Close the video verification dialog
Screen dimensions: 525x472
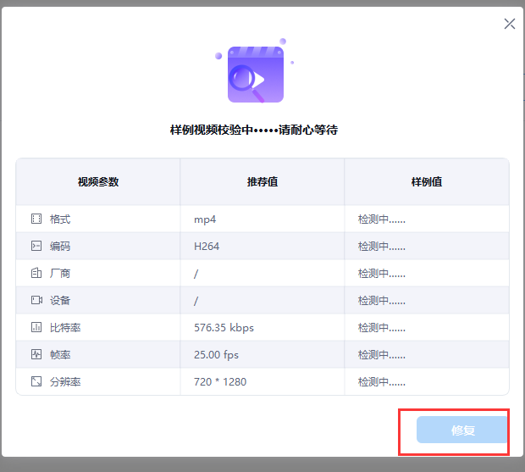tap(509, 24)
